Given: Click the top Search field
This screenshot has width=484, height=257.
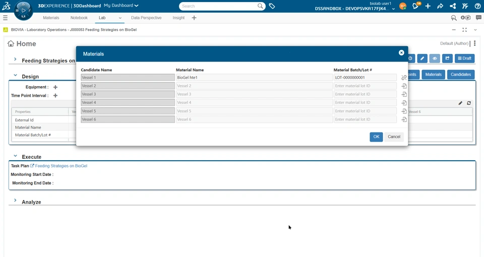Looking at the screenshot, I should tap(218, 6).
